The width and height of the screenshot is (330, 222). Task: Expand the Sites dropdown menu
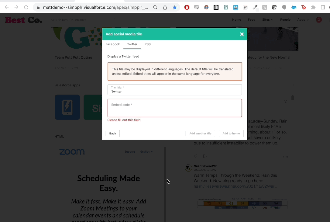coord(267,20)
